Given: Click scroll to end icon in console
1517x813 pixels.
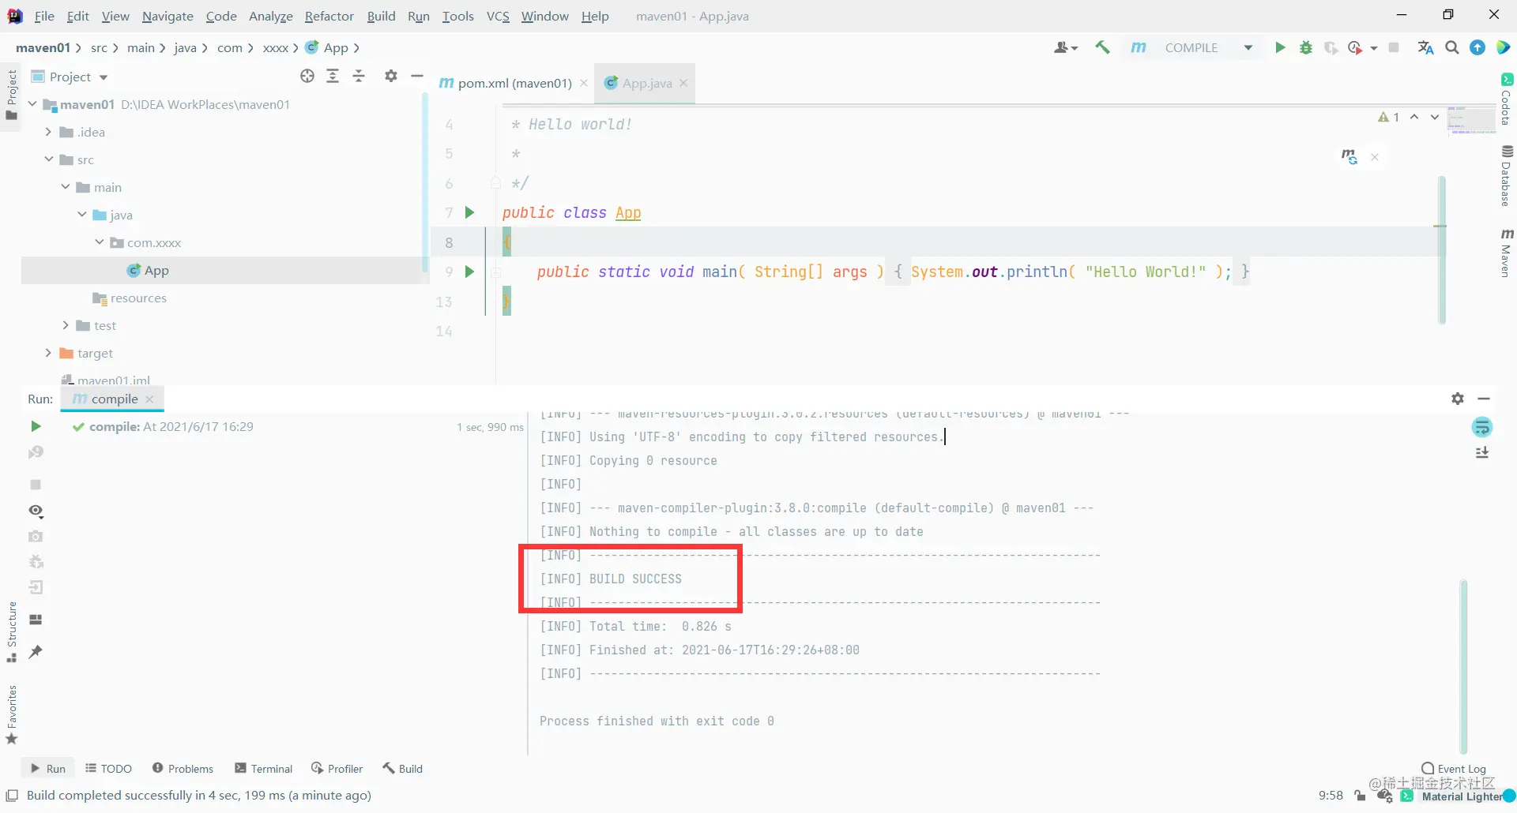Looking at the screenshot, I should pos(1482,452).
